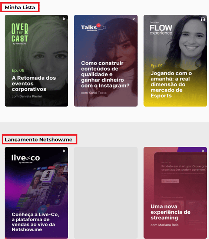Open Conheça a Live-Co title
This screenshot has width=209, height=239.
[35, 222]
